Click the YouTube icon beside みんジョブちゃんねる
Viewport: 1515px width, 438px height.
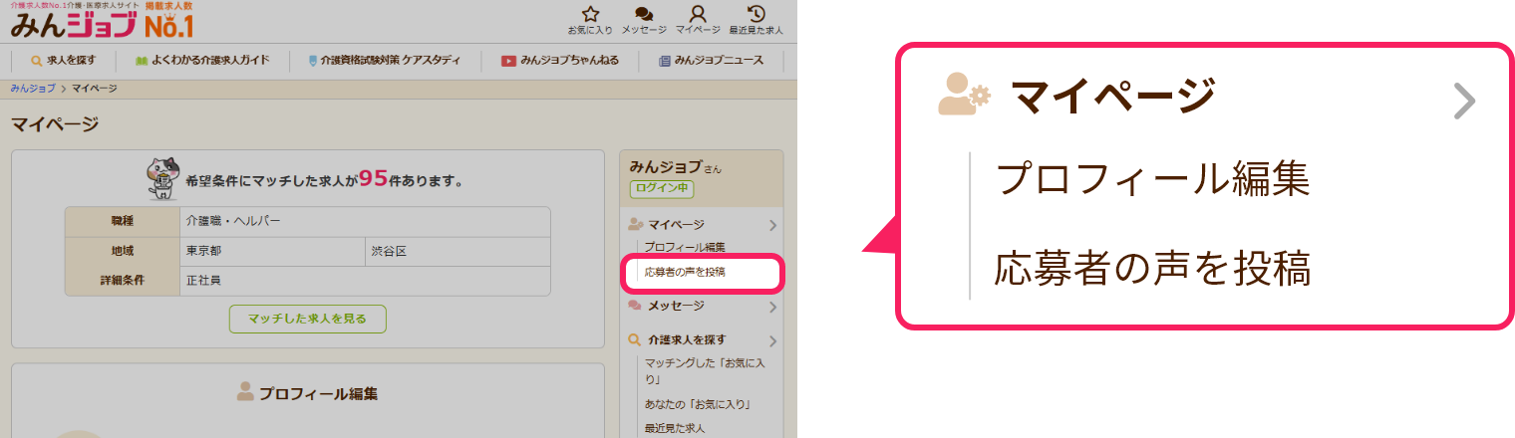(508, 61)
